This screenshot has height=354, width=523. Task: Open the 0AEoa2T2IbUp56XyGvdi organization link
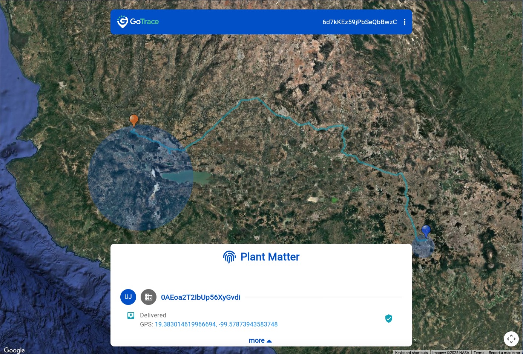[x=201, y=297]
